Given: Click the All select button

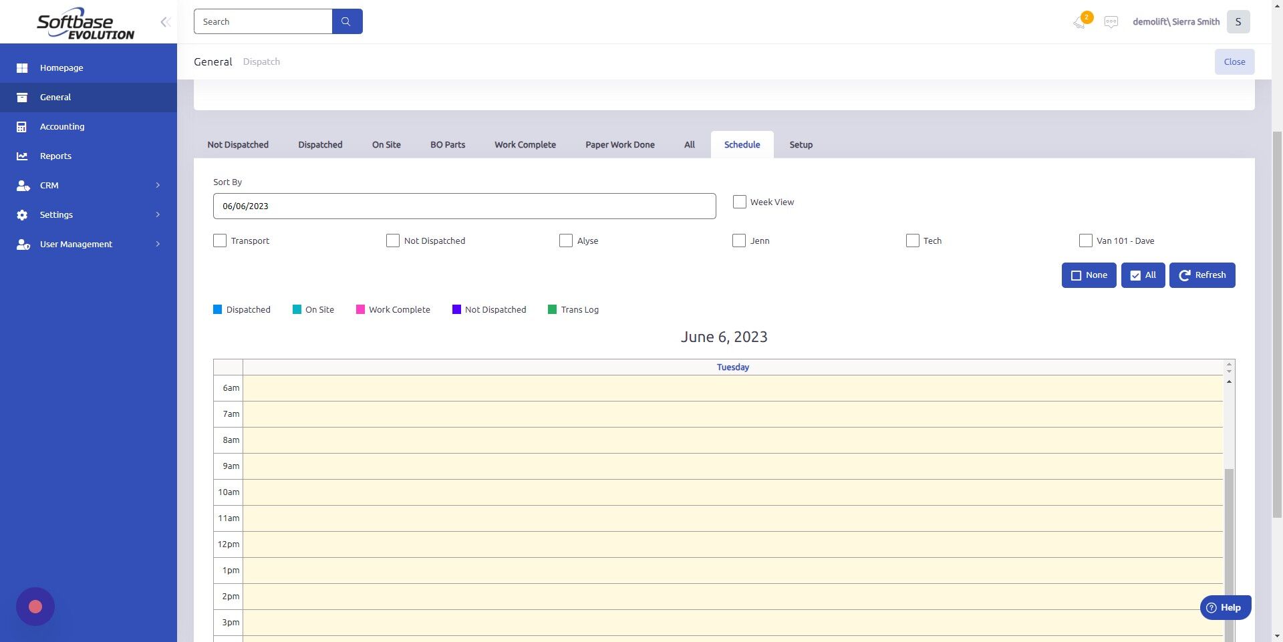Looking at the screenshot, I should click(x=1143, y=275).
